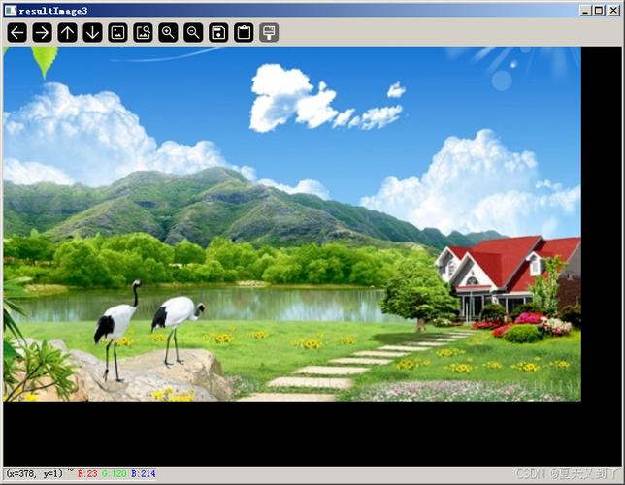
Task: Click the red value R:23 in the status bar
Action: pyautogui.click(x=87, y=473)
